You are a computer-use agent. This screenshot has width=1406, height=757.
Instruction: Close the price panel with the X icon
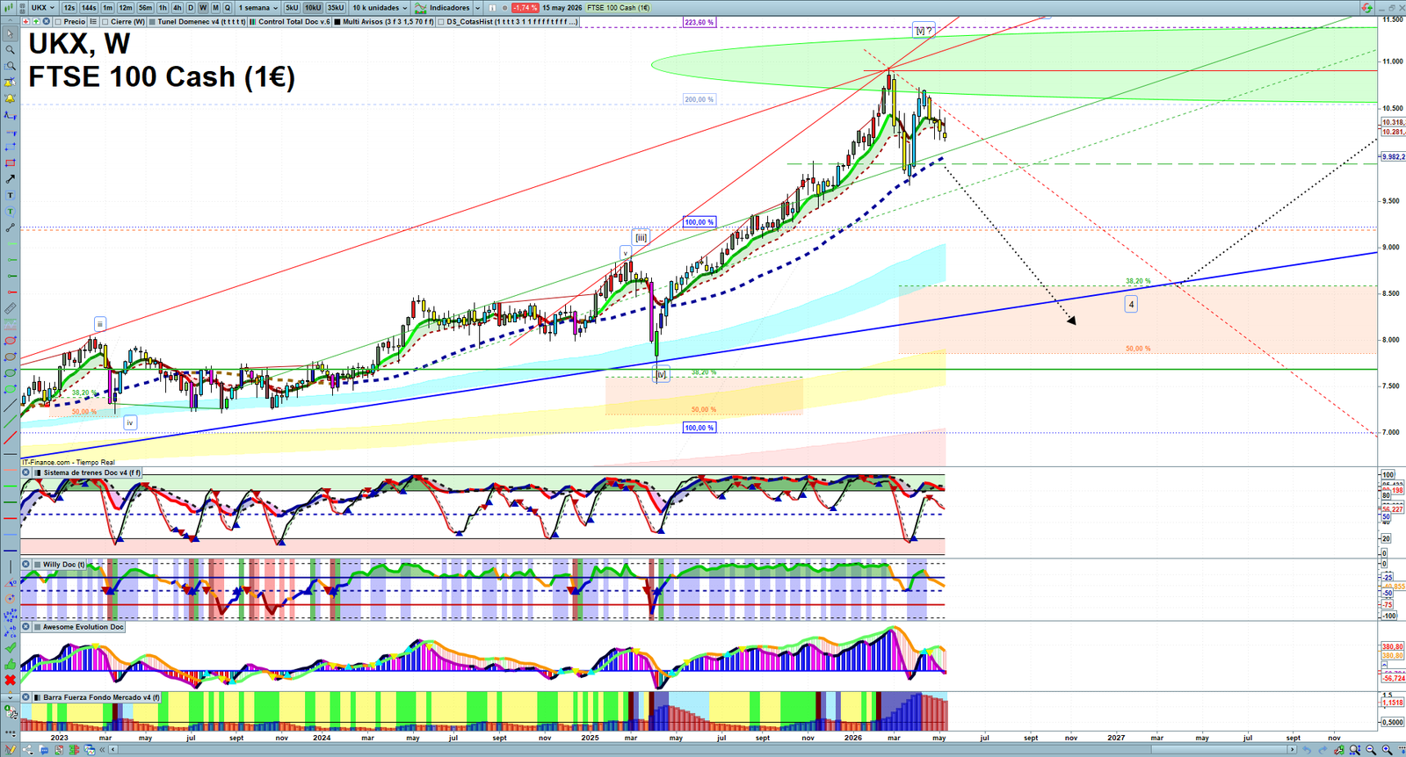[x=47, y=22]
